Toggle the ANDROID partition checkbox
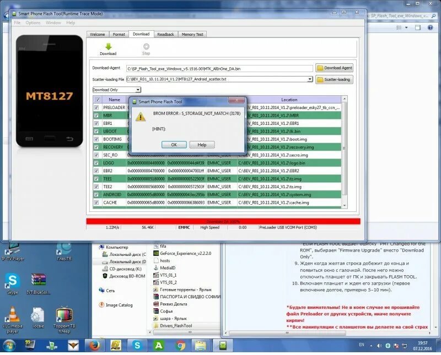This screenshot has height=355, width=441. pyautogui.click(x=96, y=194)
